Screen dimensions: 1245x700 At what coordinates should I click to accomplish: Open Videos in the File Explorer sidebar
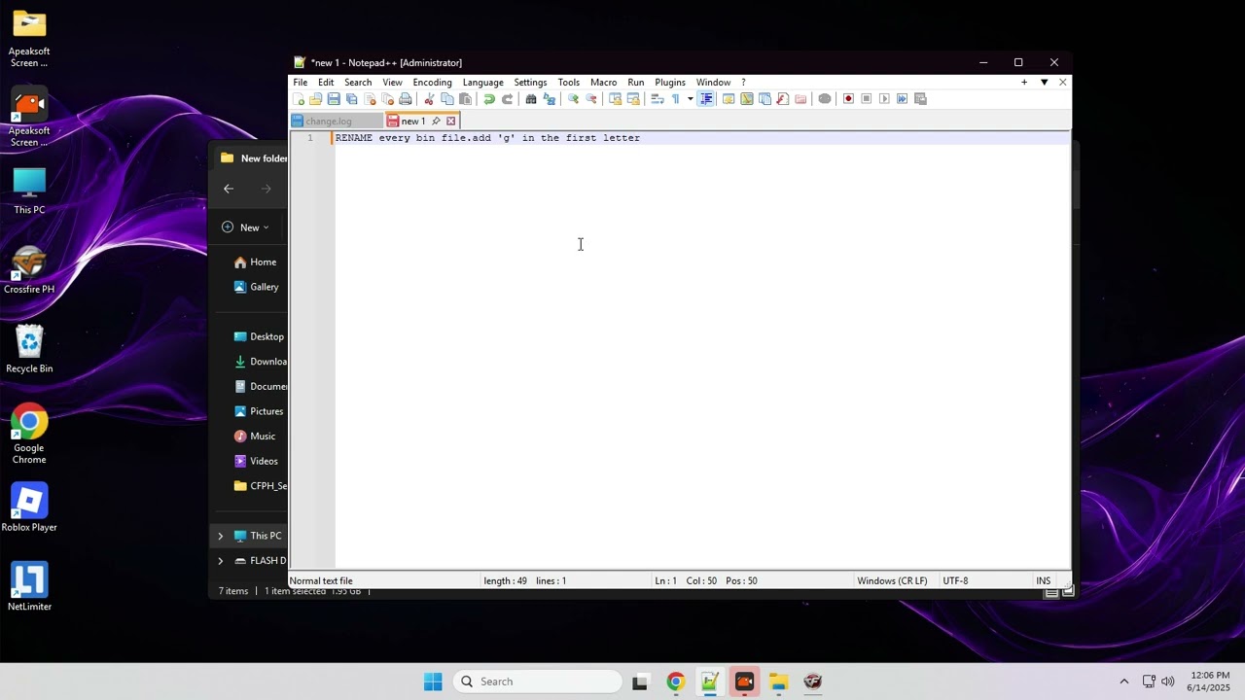(256, 461)
